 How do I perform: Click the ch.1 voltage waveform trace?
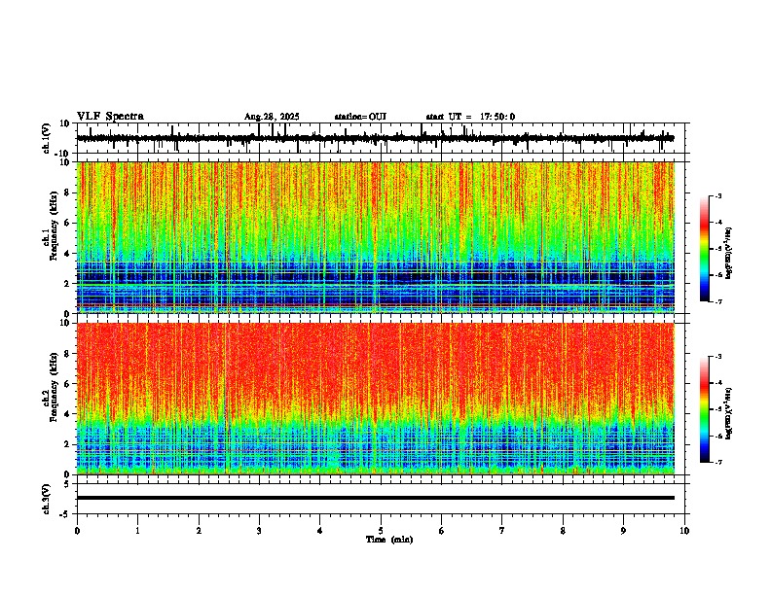376,138
